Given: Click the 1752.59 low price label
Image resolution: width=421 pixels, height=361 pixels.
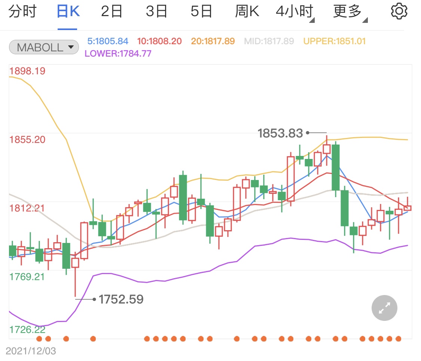Looking at the screenshot, I should (121, 299).
